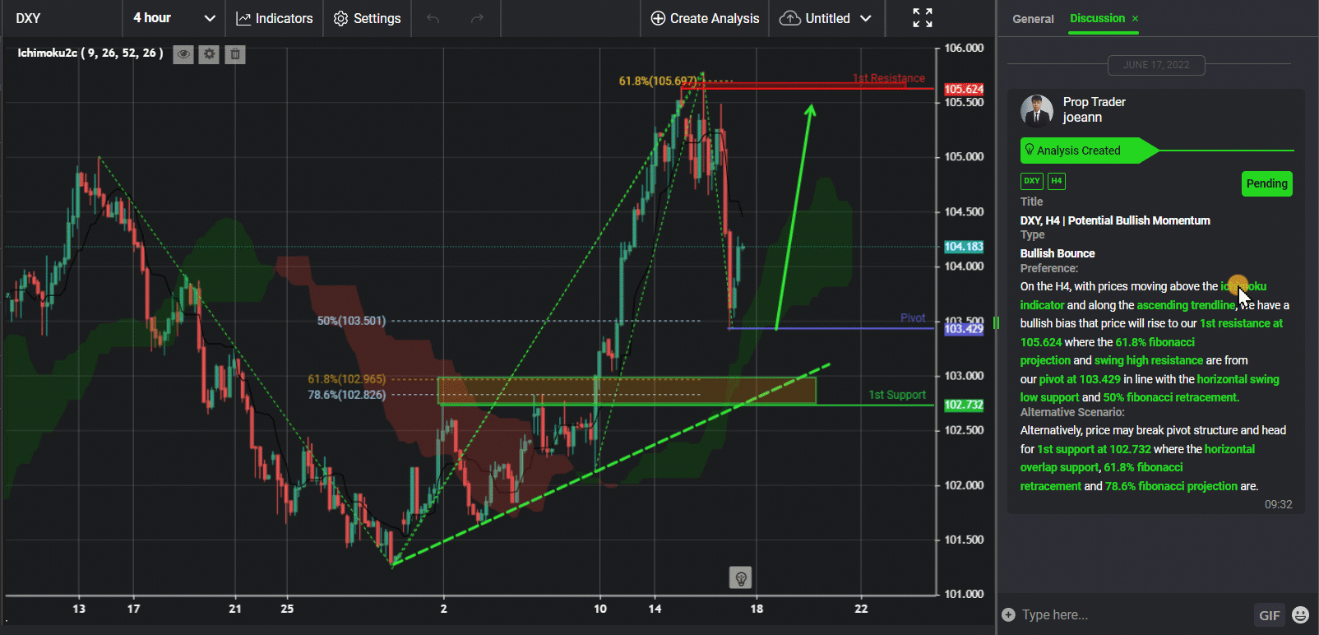1319x635 pixels.
Task: Open the GIF picker
Action: tap(1269, 615)
